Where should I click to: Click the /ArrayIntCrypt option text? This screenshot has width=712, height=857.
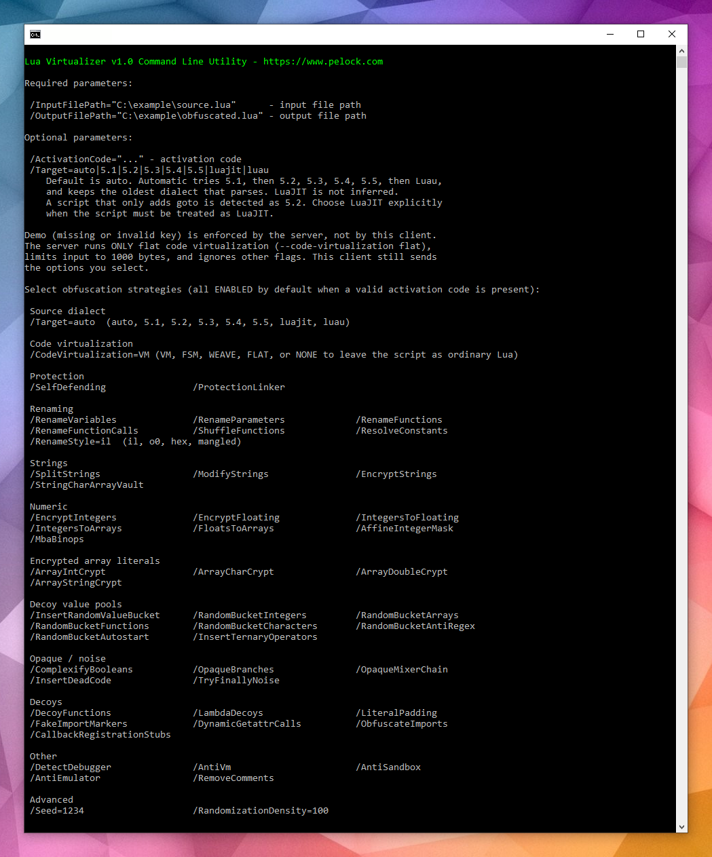[68, 572]
